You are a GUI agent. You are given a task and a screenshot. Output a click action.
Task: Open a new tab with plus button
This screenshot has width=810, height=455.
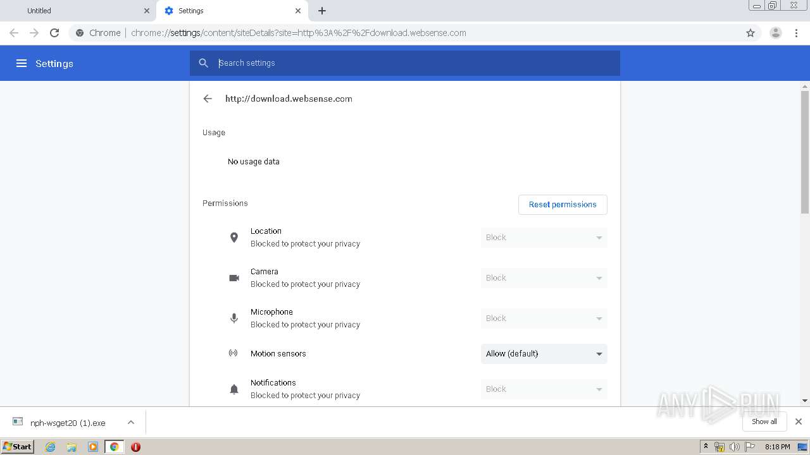(x=322, y=11)
